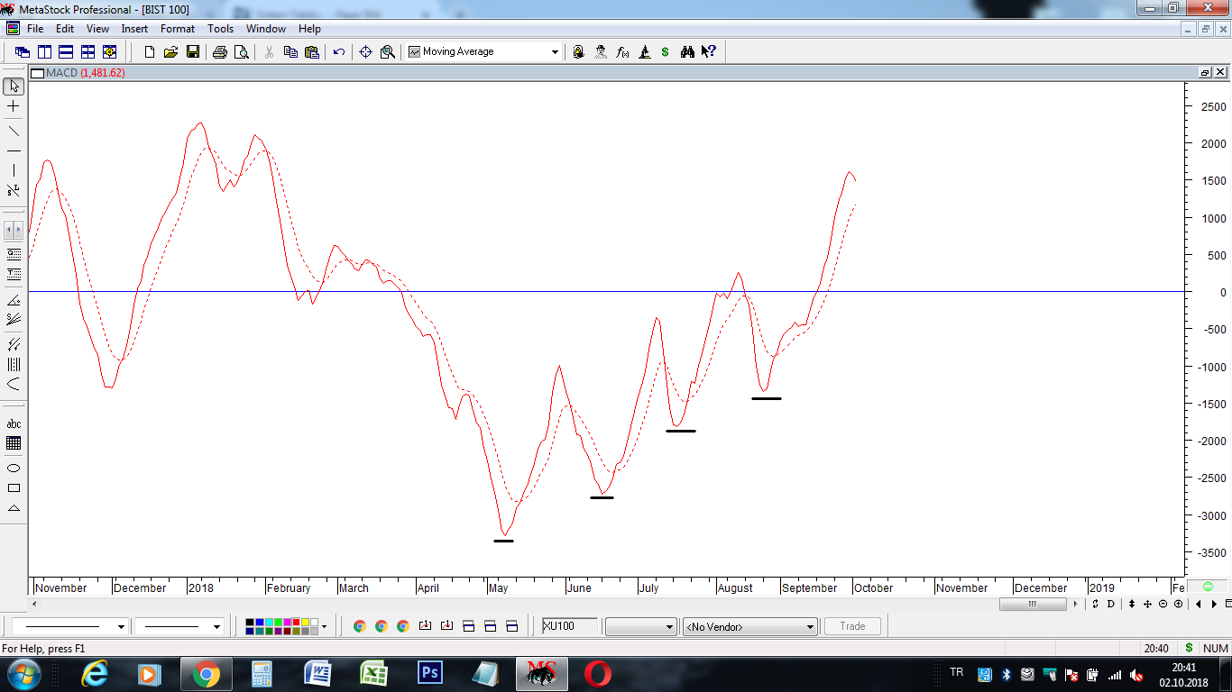Open the Format menu
The width and height of the screenshot is (1232, 692).
[178, 29]
